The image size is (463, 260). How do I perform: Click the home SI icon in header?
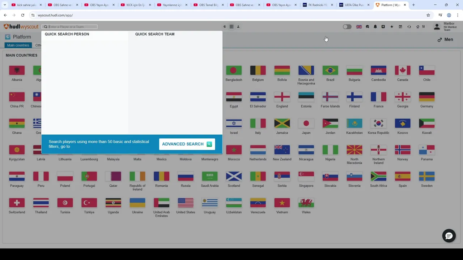(x=420, y=27)
